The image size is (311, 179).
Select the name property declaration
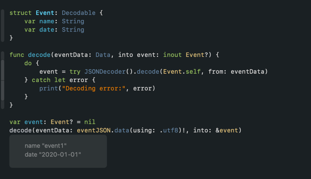(54, 21)
